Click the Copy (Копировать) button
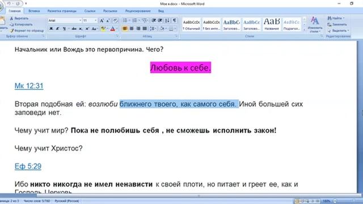The image size is (363, 204). (x=21, y=24)
